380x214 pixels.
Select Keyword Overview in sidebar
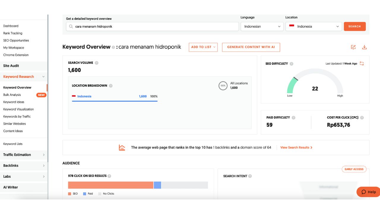point(17,88)
